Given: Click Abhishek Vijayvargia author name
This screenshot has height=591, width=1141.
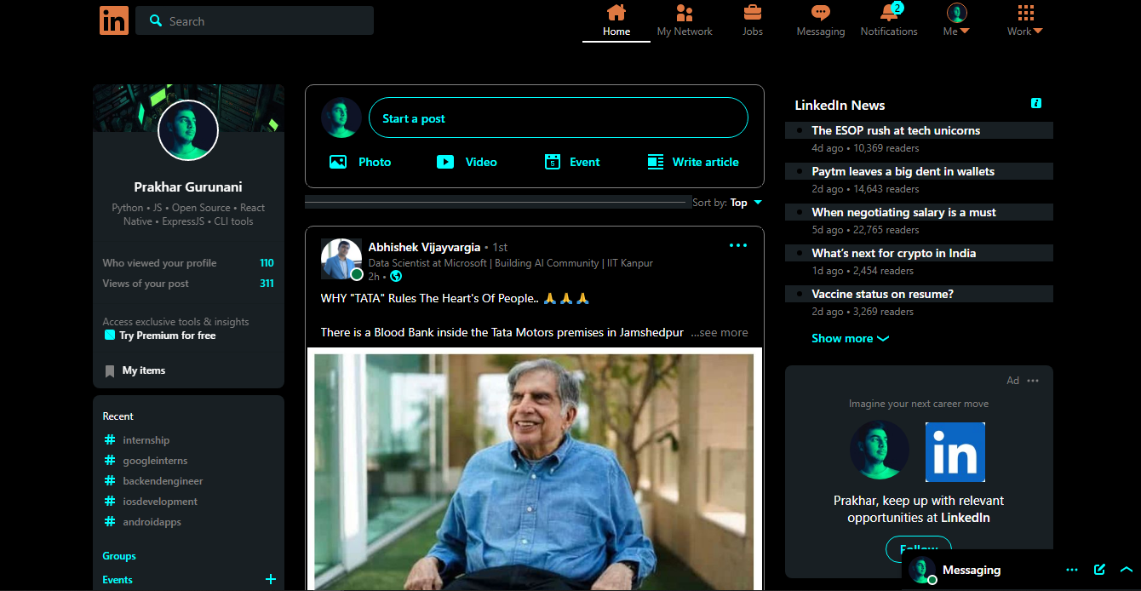Looking at the screenshot, I should [x=424, y=247].
